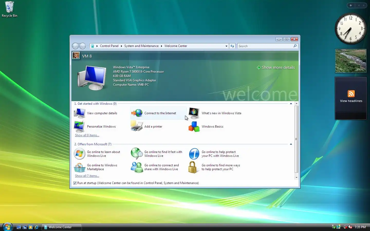Click the VM 8 user account picture
The width and height of the screenshot is (370, 231).
pos(76,55)
